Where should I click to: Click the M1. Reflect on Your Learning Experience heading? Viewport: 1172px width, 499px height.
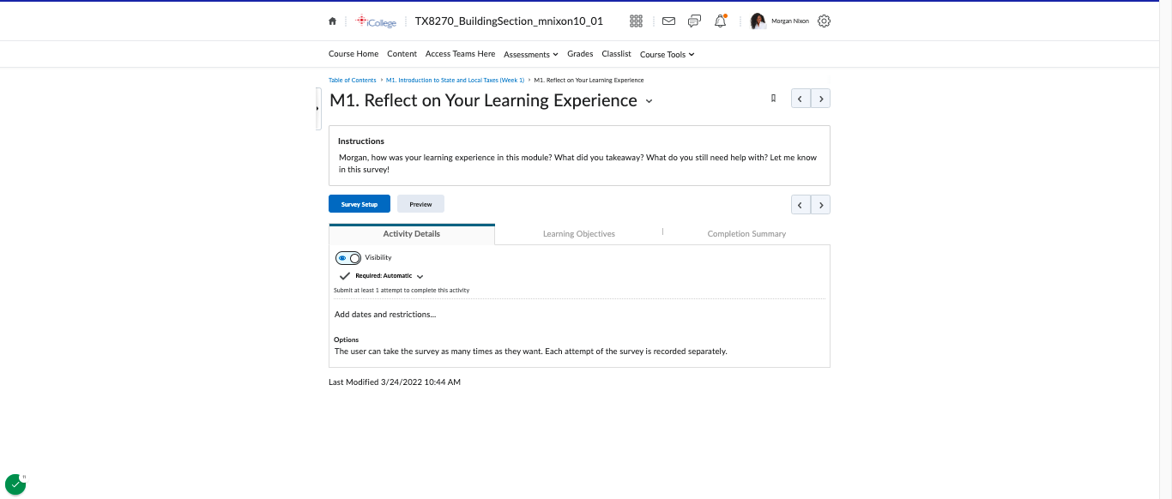pos(484,100)
